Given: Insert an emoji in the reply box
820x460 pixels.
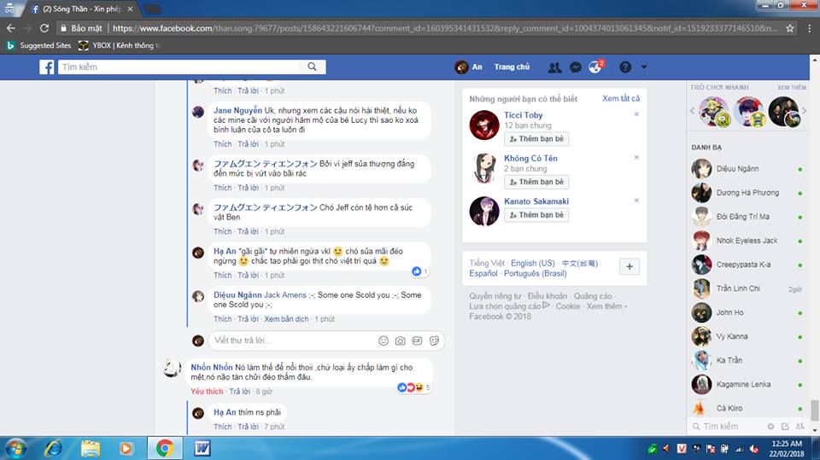Looking at the screenshot, I should point(384,341).
